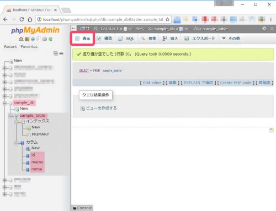Close the localhost browser tab
276x211 pixels.
coord(55,10)
